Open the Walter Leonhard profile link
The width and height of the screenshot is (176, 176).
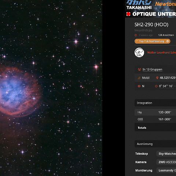(161, 52)
